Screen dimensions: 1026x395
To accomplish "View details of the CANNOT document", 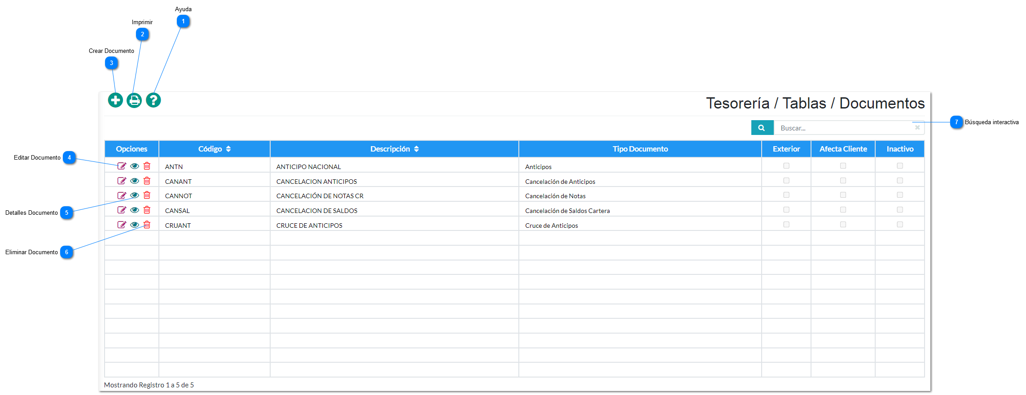I will click(135, 195).
